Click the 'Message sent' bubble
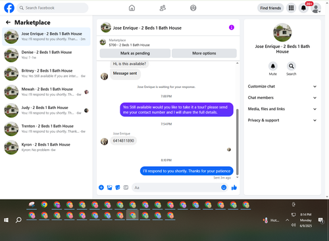This screenshot has width=329, height=241. (x=125, y=74)
